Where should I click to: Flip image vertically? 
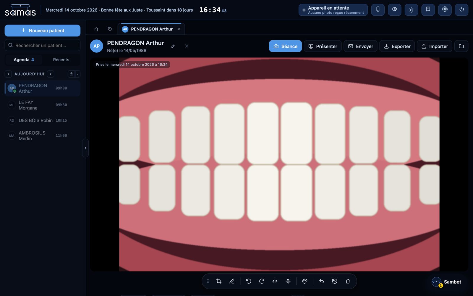point(288,281)
